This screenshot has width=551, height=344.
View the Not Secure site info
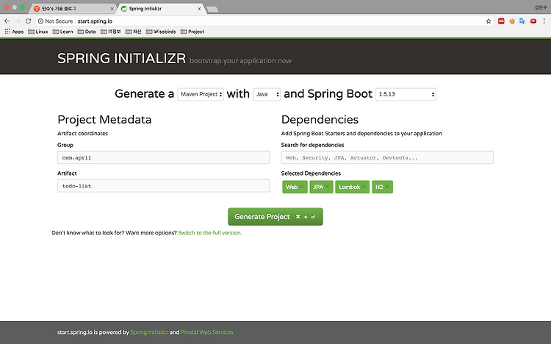(56, 21)
